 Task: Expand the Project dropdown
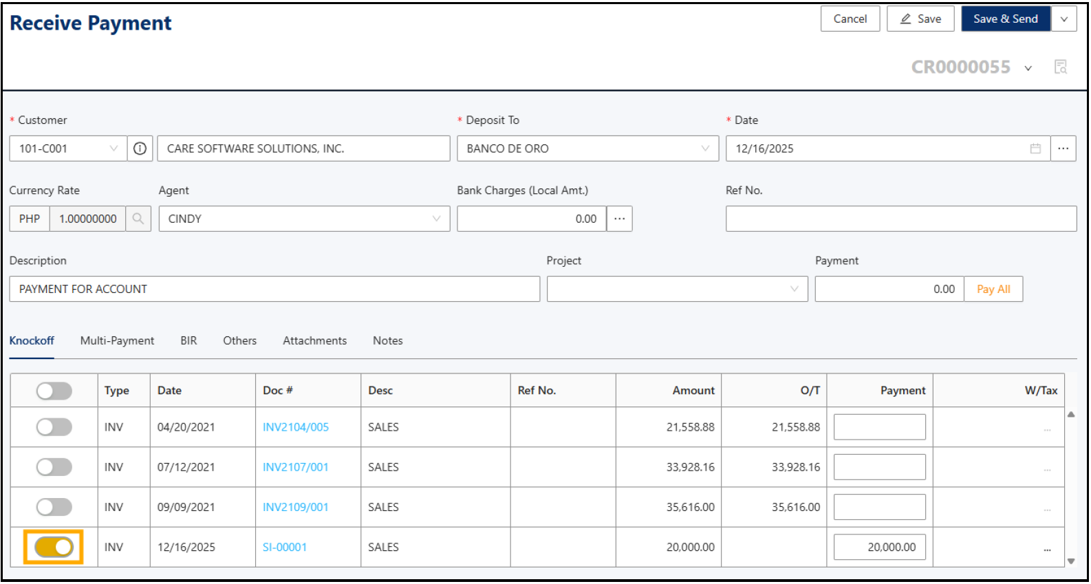677,289
